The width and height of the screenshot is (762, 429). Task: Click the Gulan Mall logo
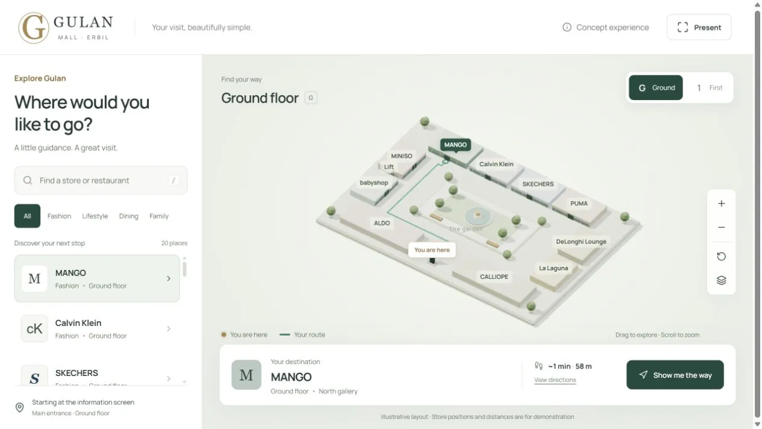click(x=66, y=28)
